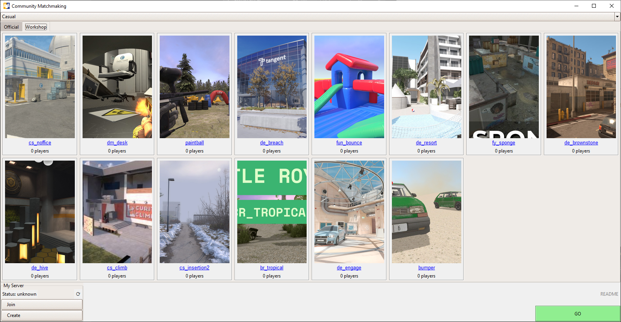
Task: Select the cs_noffice map thumbnail
Action: (x=40, y=87)
